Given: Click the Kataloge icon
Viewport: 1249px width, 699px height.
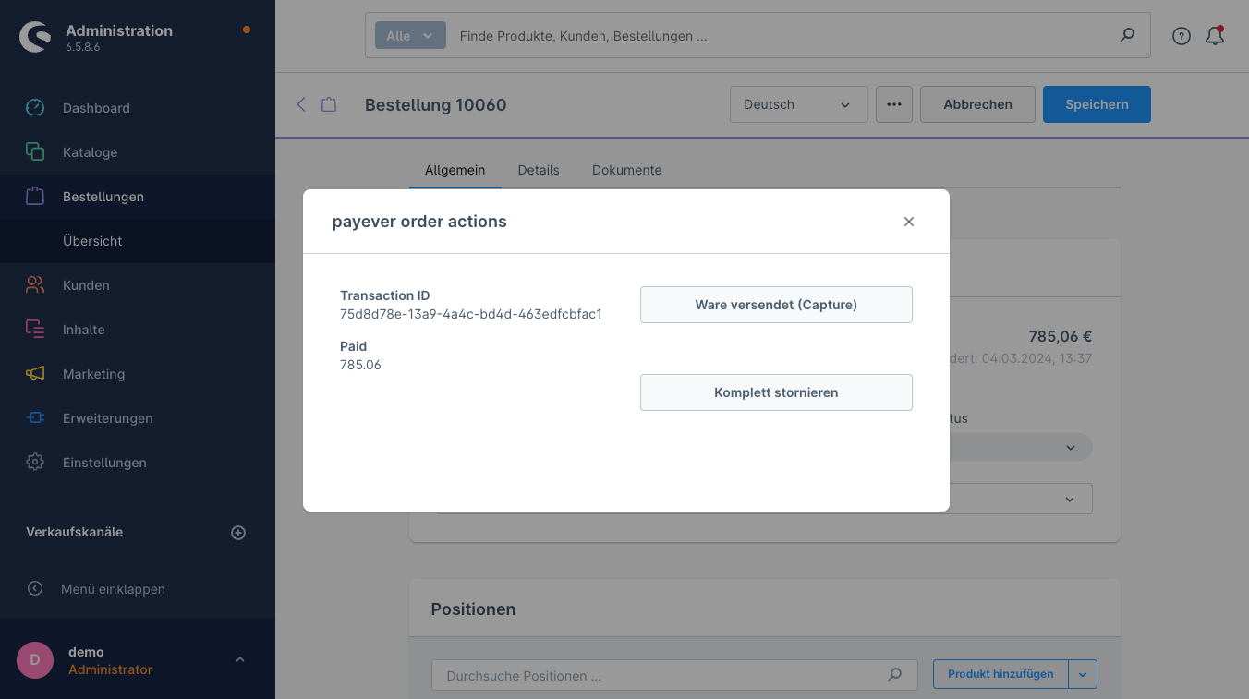Looking at the screenshot, I should point(35,152).
